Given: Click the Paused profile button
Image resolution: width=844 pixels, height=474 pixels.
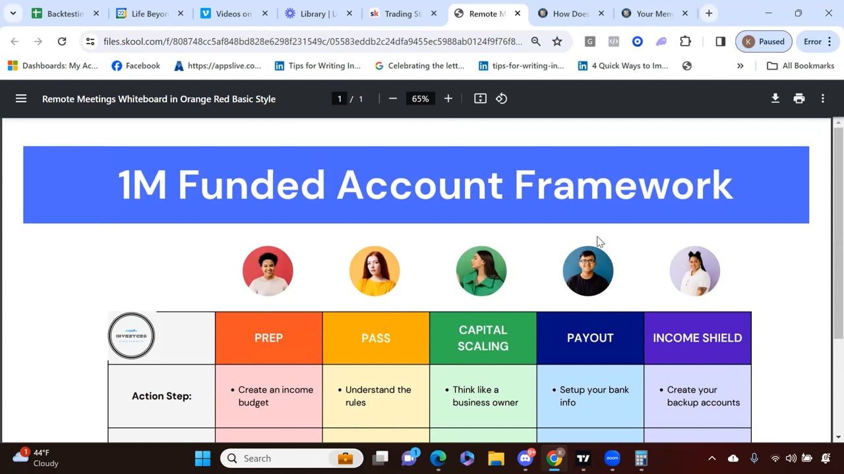Looking at the screenshot, I should click(764, 41).
